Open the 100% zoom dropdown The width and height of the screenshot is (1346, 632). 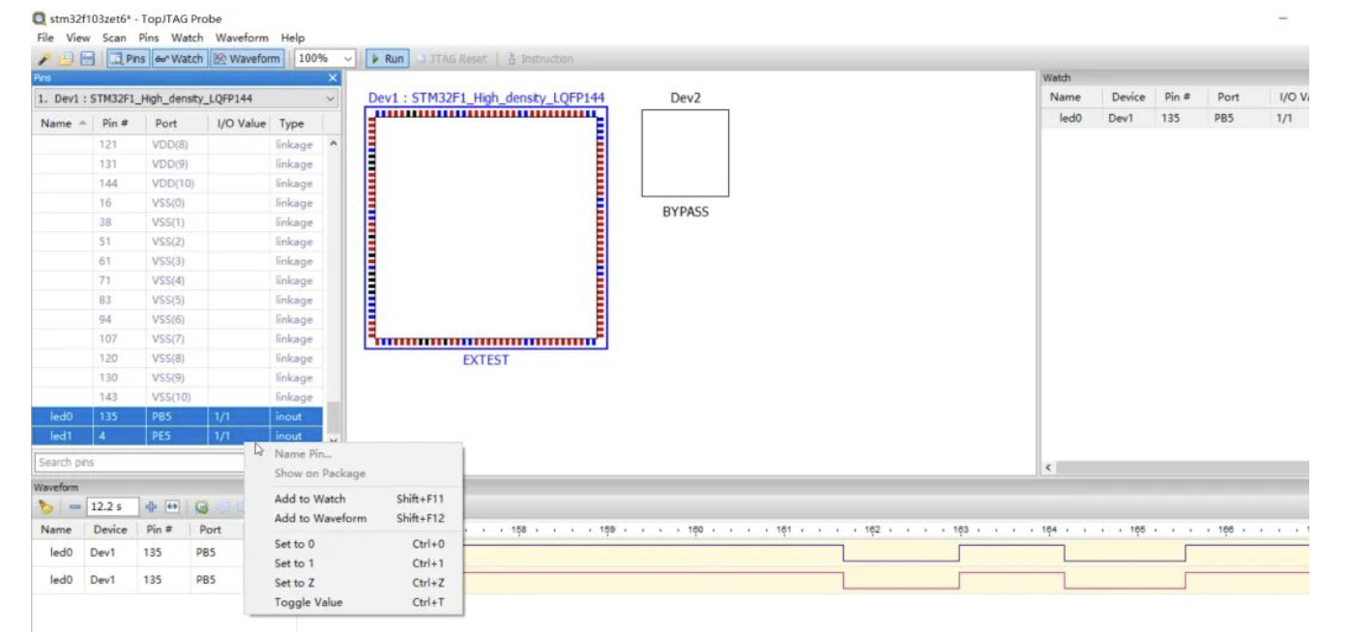(348, 59)
